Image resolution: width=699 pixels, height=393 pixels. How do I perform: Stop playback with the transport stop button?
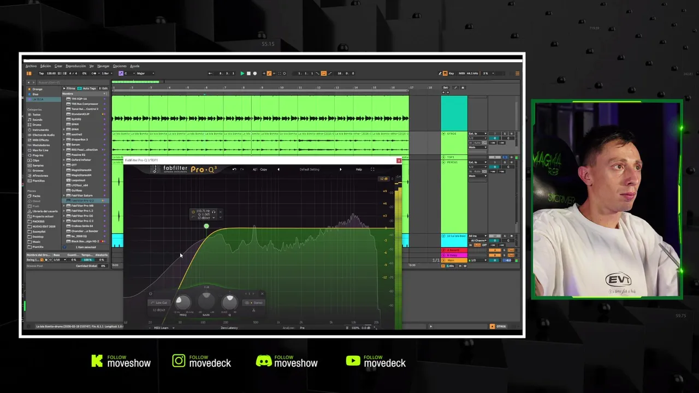tap(248, 73)
